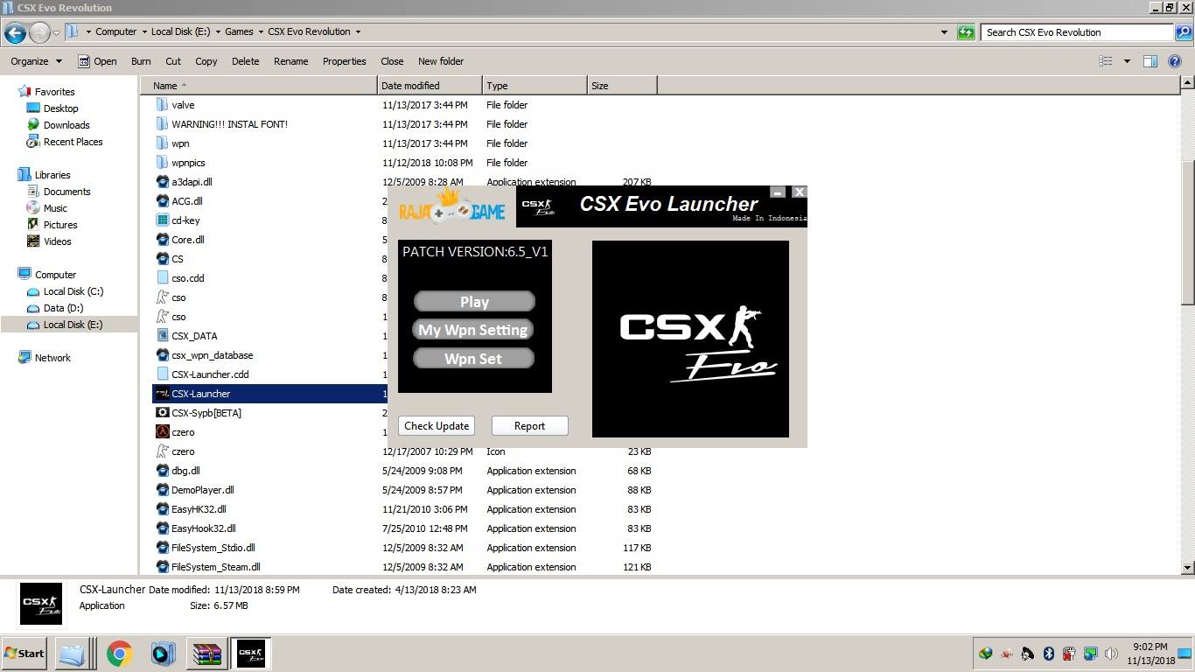Sort files by Date modified column
The height and width of the screenshot is (672, 1195).
pyautogui.click(x=430, y=86)
